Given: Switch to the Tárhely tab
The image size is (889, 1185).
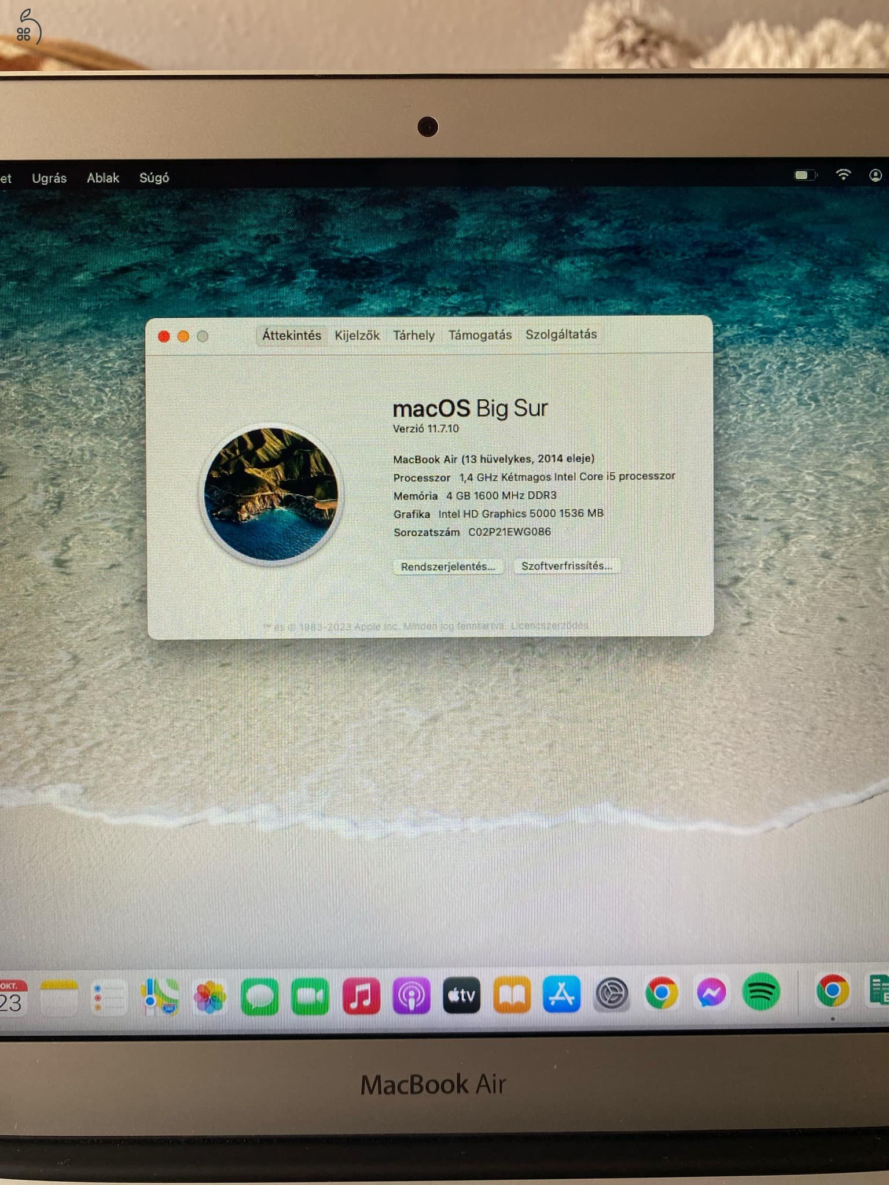Looking at the screenshot, I should (414, 336).
